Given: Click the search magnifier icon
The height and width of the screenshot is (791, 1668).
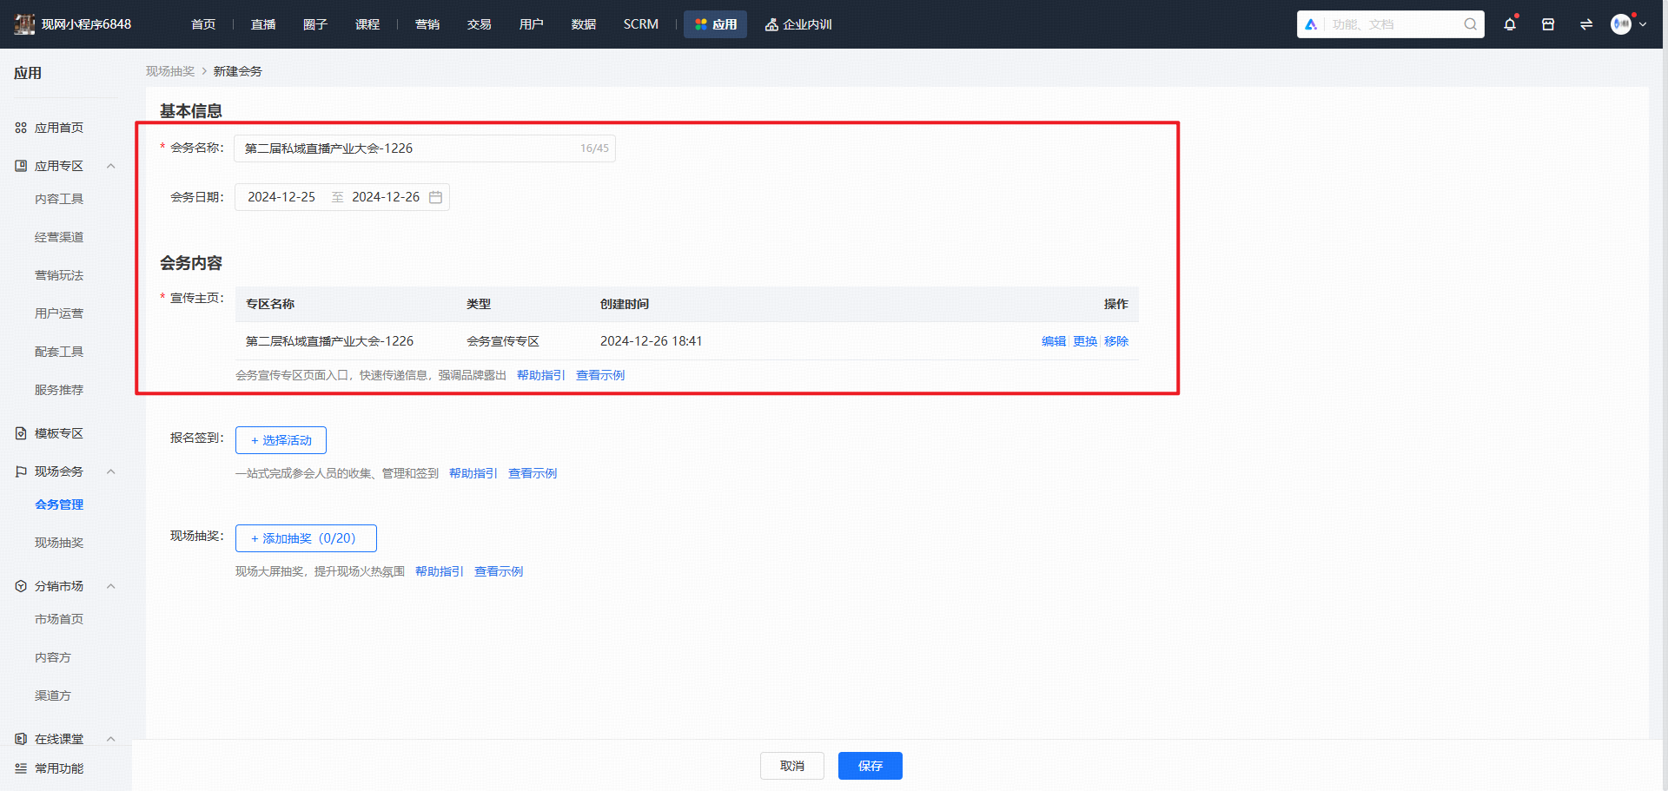Looking at the screenshot, I should coord(1470,24).
